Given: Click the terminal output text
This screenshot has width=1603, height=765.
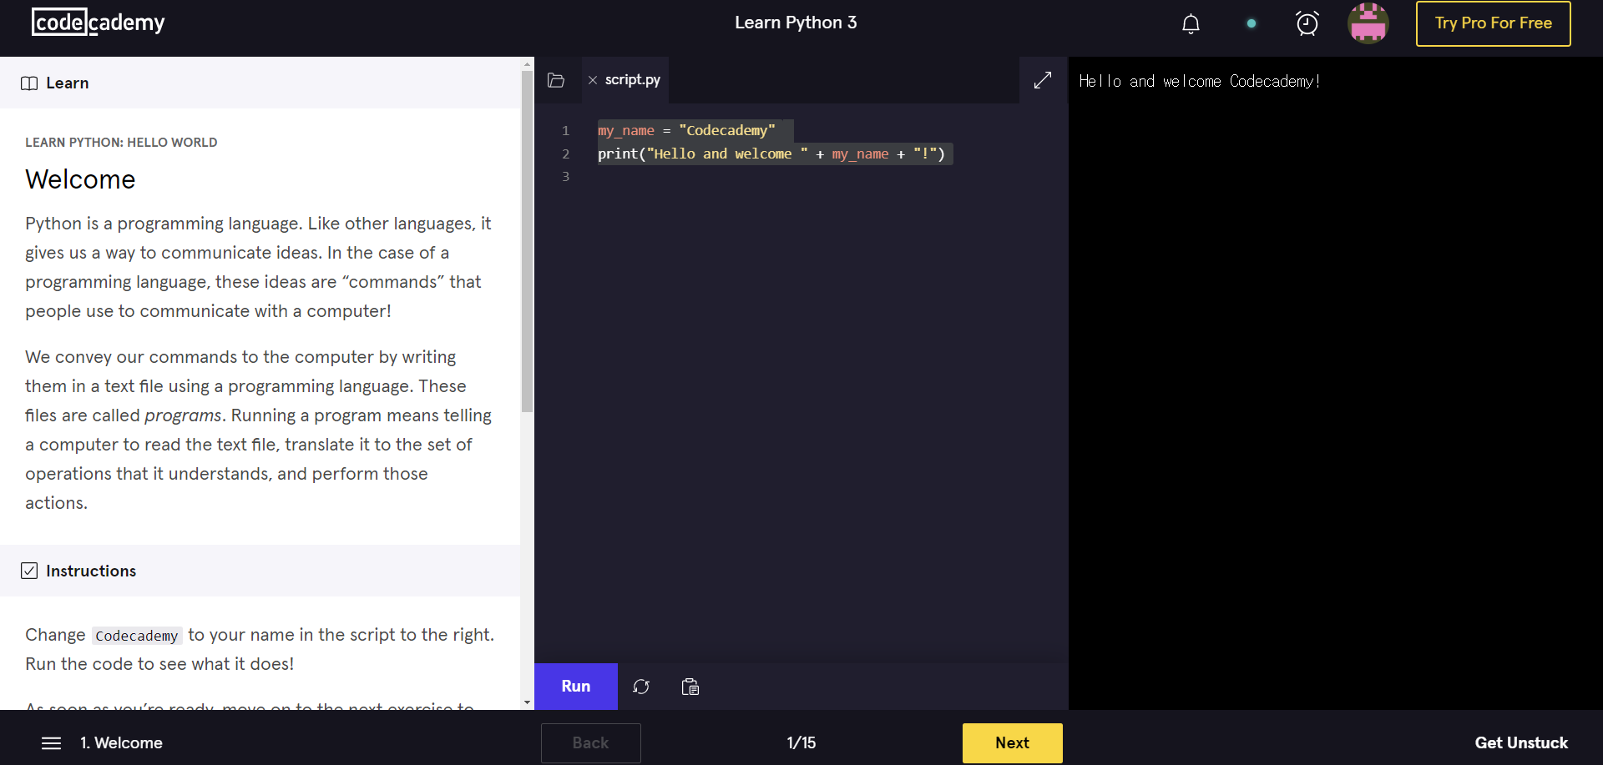Looking at the screenshot, I should (1199, 81).
